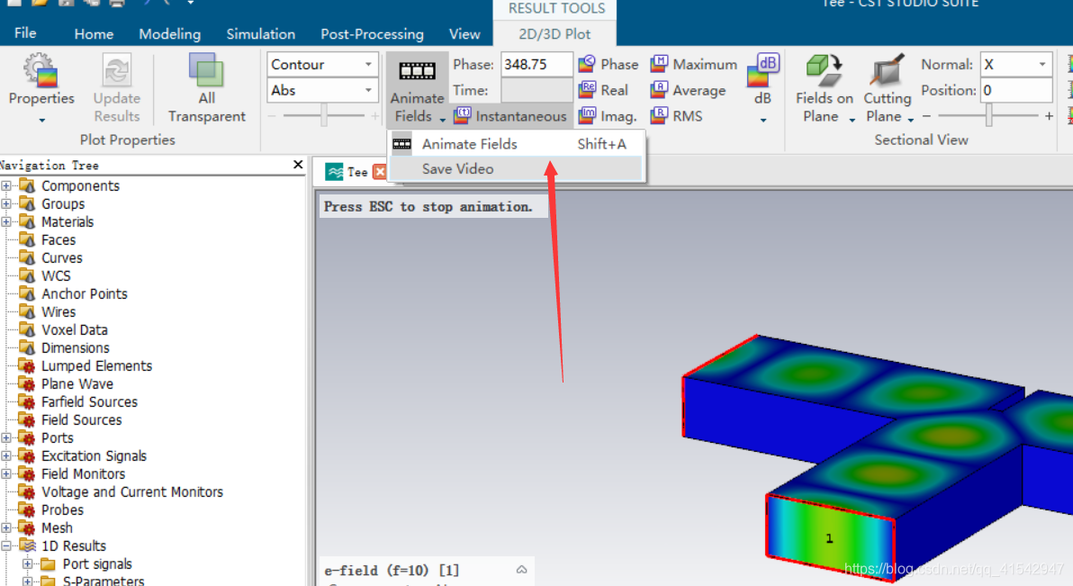Select the RMS field plot
The height and width of the screenshot is (586, 1073).
(x=677, y=116)
